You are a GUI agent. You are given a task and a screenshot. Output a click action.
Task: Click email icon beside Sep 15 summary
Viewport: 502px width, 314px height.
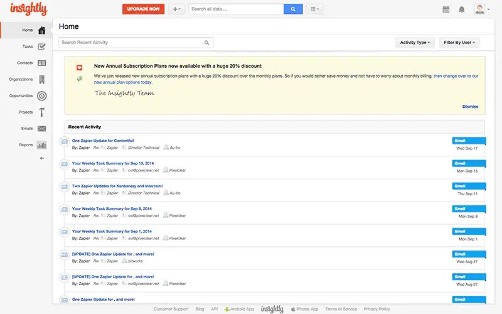[65, 165]
